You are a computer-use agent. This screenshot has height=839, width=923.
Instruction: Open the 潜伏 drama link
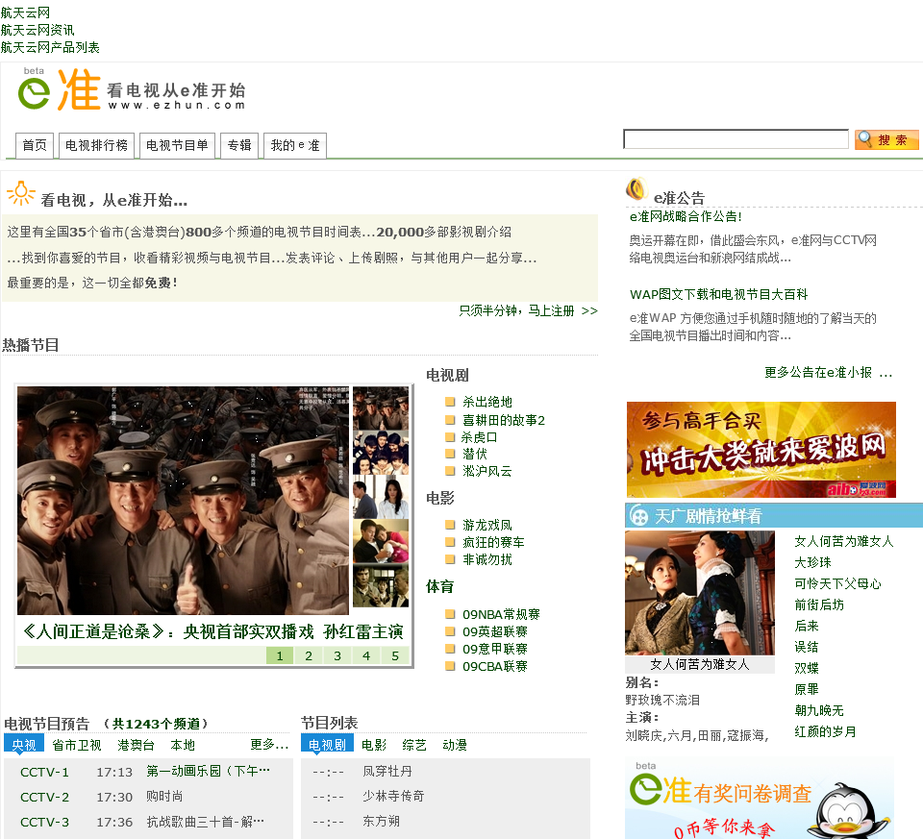(474, 454)
